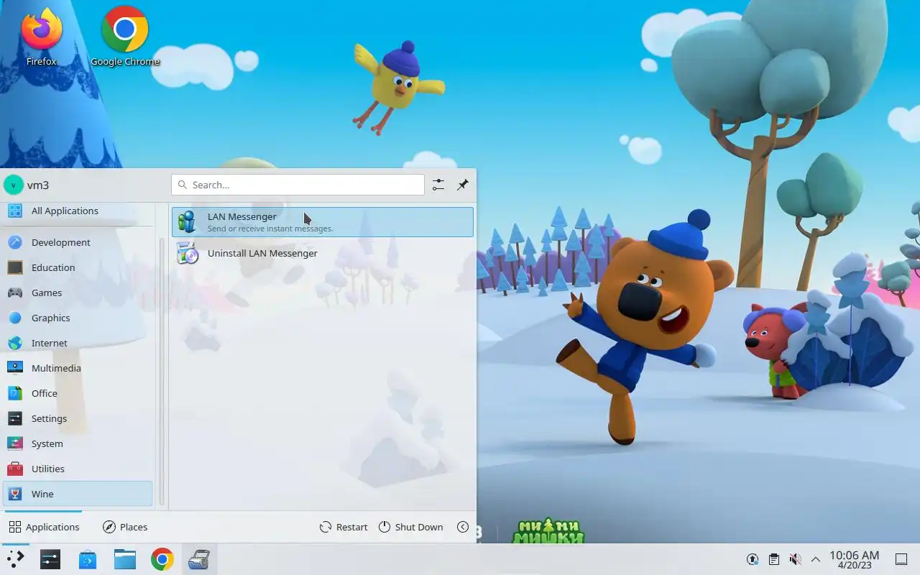Open the Development category
Image resolution: width=920 pixels, height=575 pixels.
click(78, 242)
